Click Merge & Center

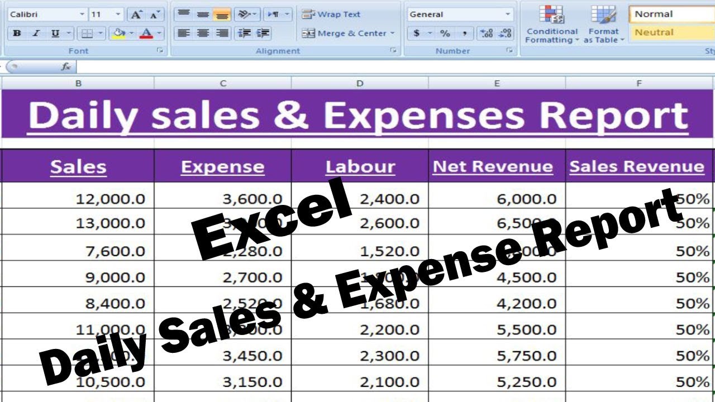coord(345,33)
